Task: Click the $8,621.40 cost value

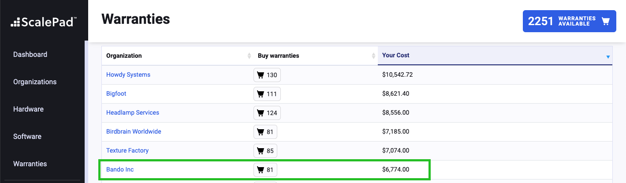Action: pyautogui.click(x=395, y=93)
